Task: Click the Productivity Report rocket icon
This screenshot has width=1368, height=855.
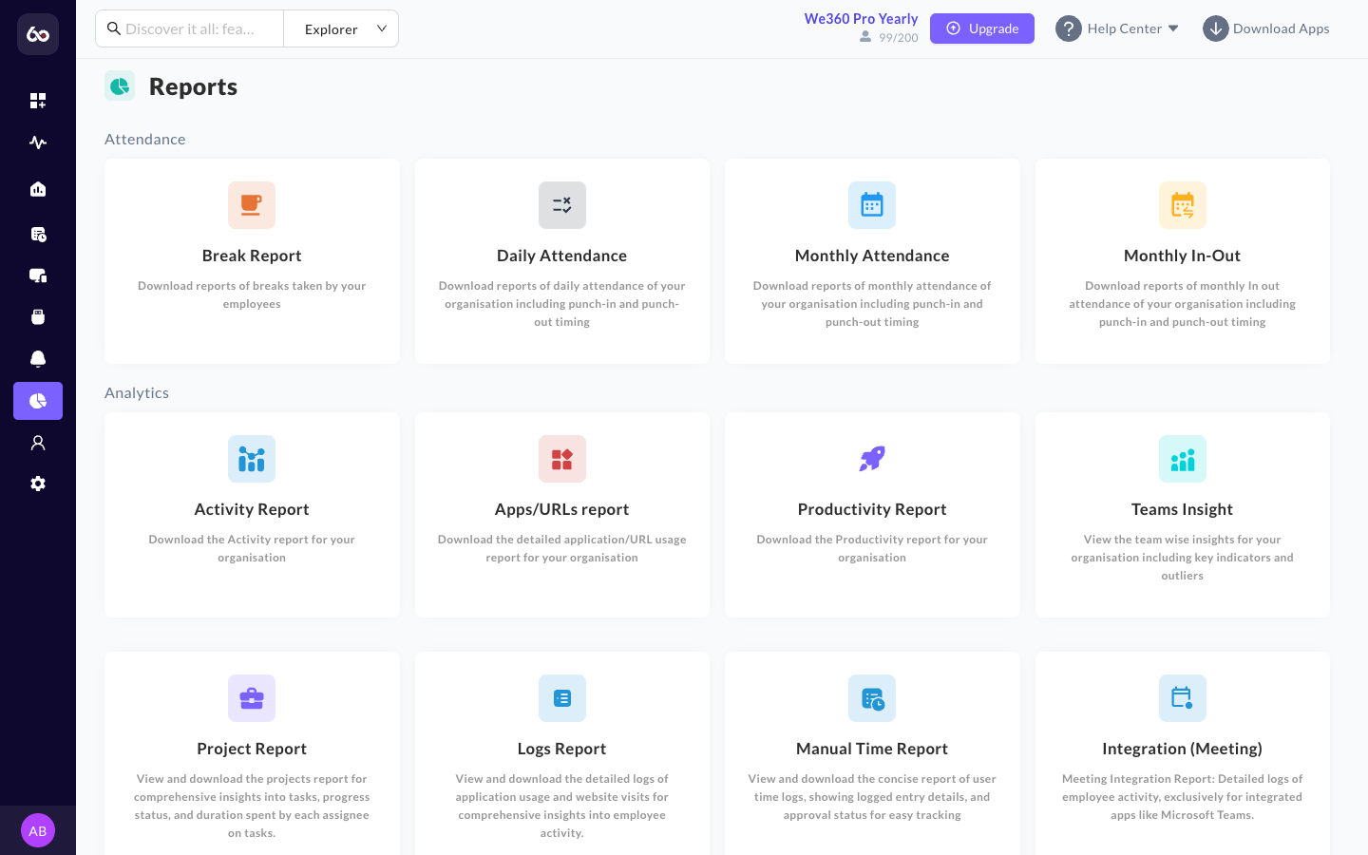Action: click(872, 459)
